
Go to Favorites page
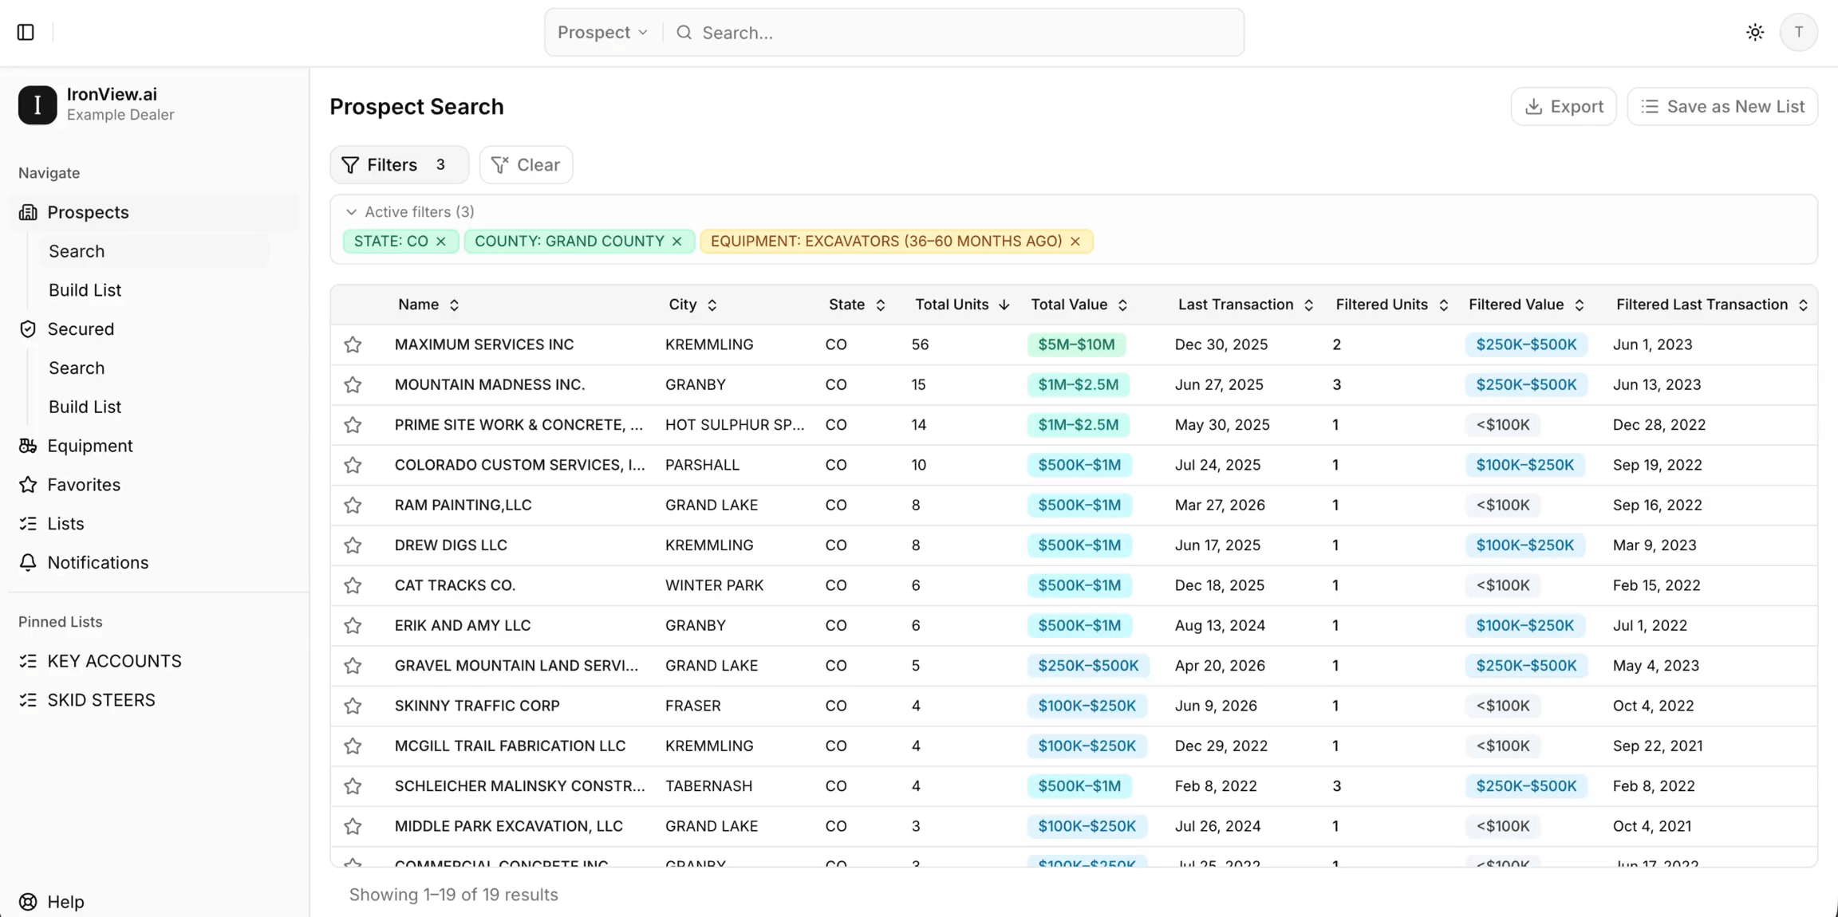[x=154, y=485]
